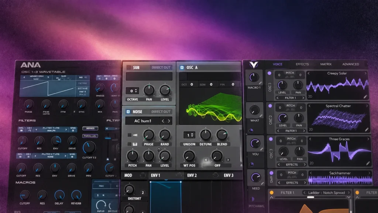Load next sample after Sackhammer

click(369, 173)
